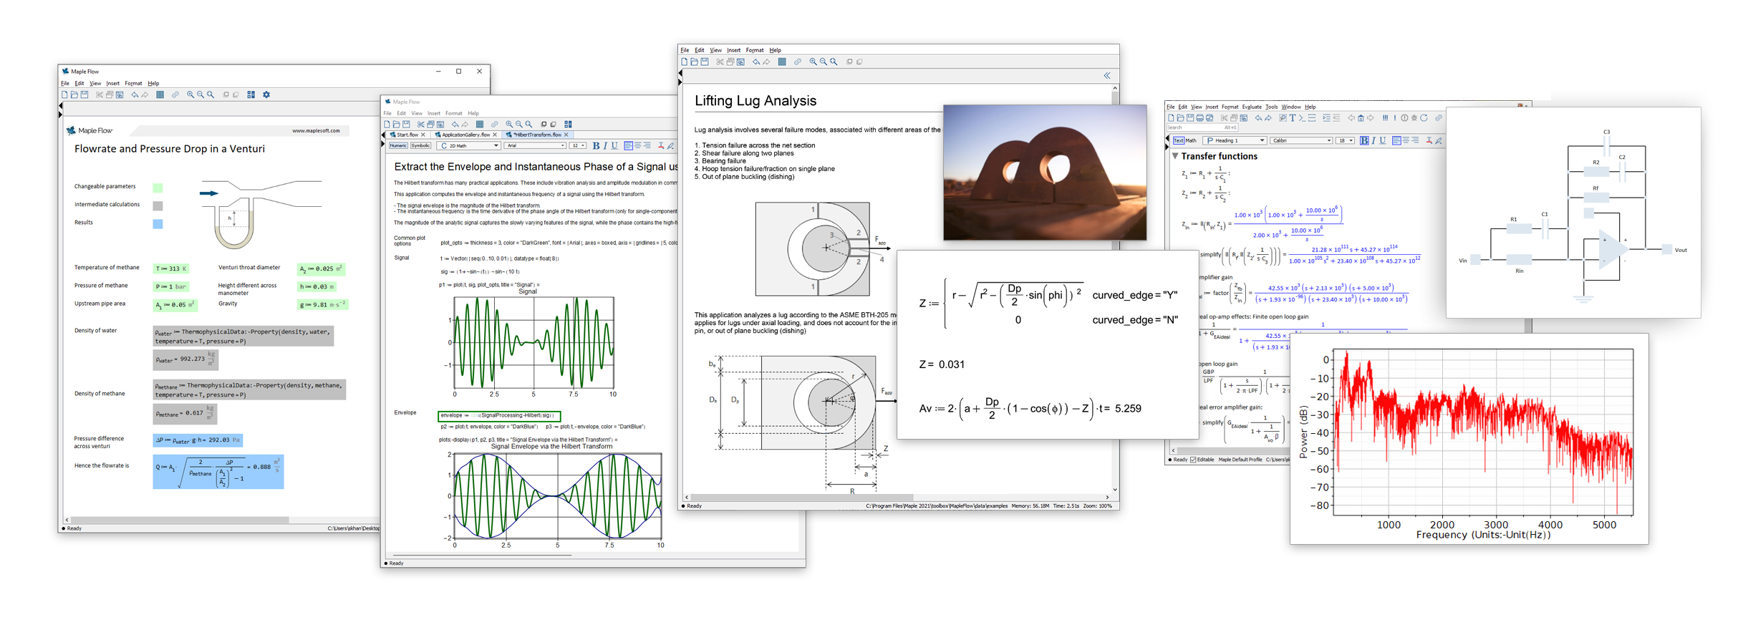Open Format menu in Lifting Lug window
1748x620 pixels.
click(x=755, y=50)
